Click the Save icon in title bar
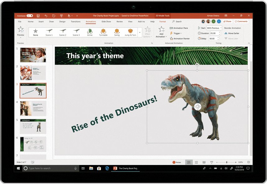The image size is (267, 184). (38, 16)
